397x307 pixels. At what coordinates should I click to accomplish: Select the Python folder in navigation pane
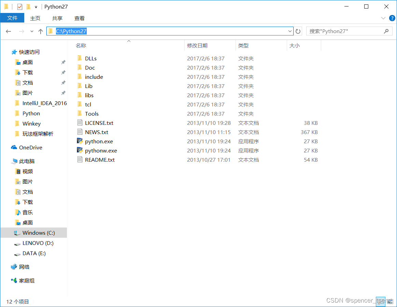coord(34,113)
